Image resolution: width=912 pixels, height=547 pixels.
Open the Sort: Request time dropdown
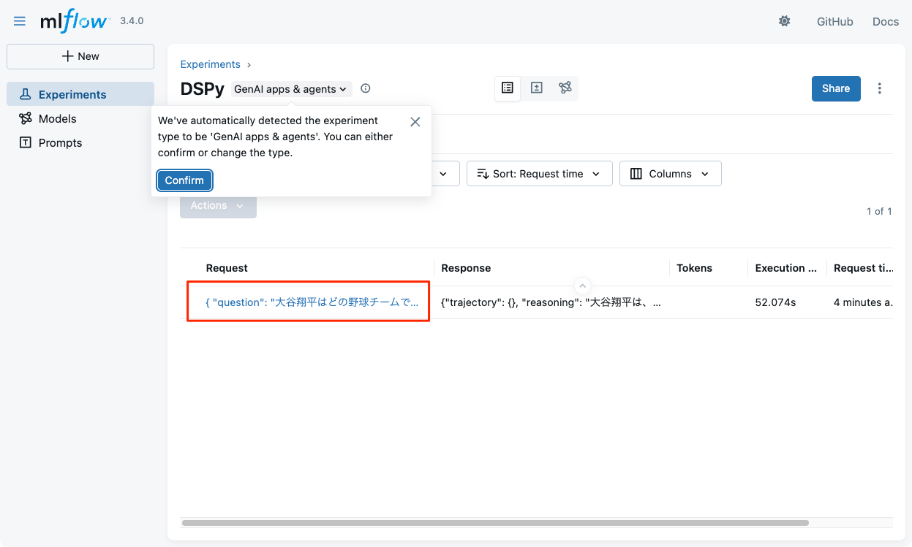tap(539, 174)
